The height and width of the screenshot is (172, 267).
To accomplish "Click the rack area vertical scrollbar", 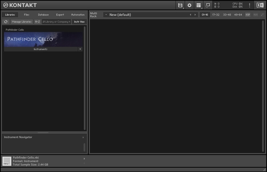I will pyautogui.click(x=263, y=86).
